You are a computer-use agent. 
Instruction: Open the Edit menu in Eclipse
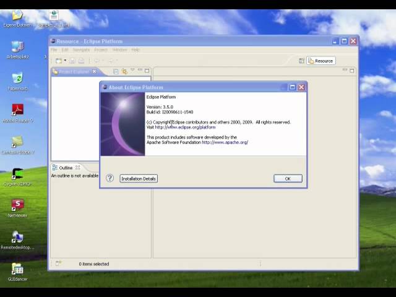65,49
